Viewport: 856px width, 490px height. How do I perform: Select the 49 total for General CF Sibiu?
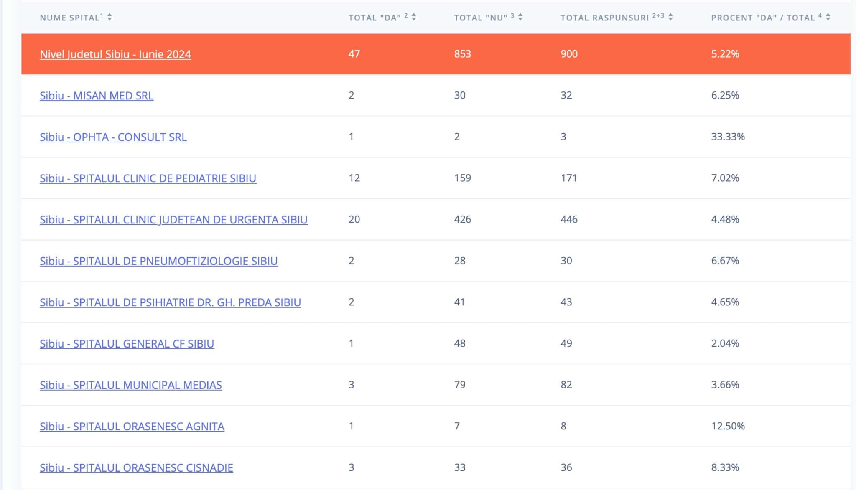click(x=566, y=343)
